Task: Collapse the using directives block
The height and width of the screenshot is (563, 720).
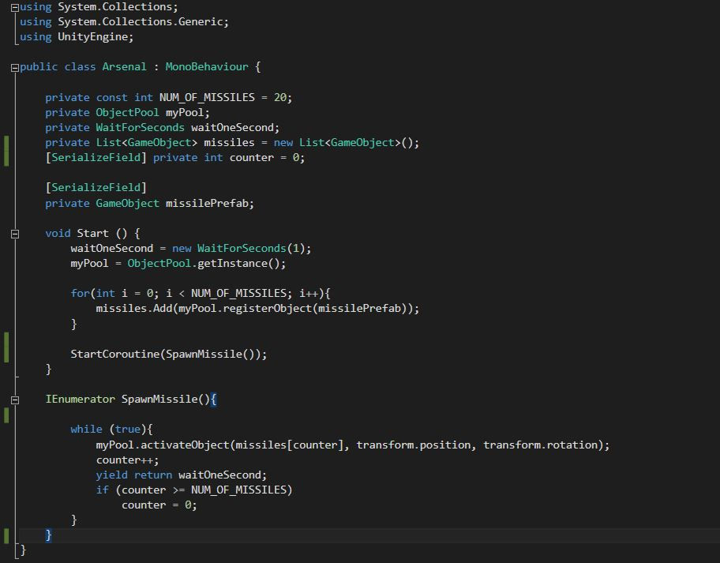Action: pos(15,7)
